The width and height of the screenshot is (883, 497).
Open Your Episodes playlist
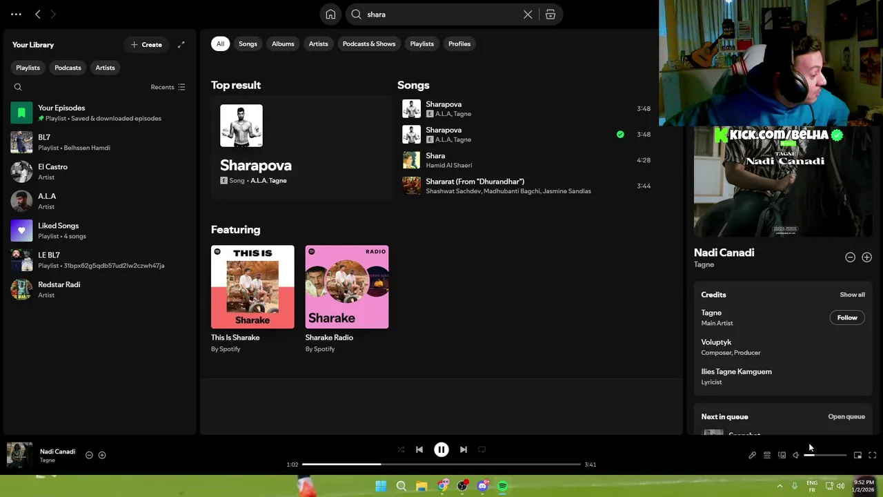99,113
